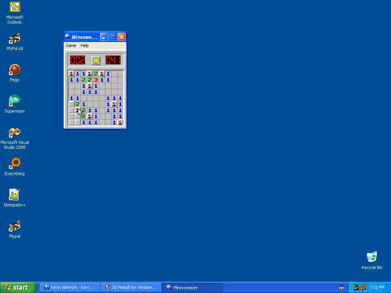Click the covered square left of the sixth-row green 2
The height and width of the screenshot is (293, 391).
tap(71, 104)
